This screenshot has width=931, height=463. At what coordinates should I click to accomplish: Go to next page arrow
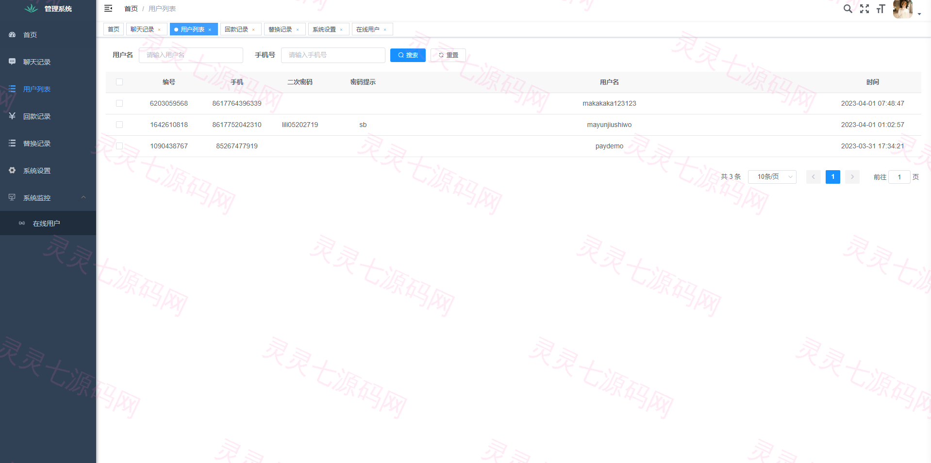click(852, 177)
